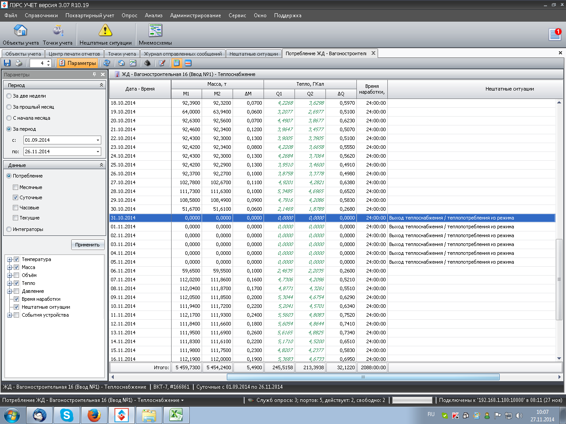Image resolution: width=566 pixels, height=424 pixels.
Task: Open the 'с:' start date dropdown
Action: (x=98, y=140)
